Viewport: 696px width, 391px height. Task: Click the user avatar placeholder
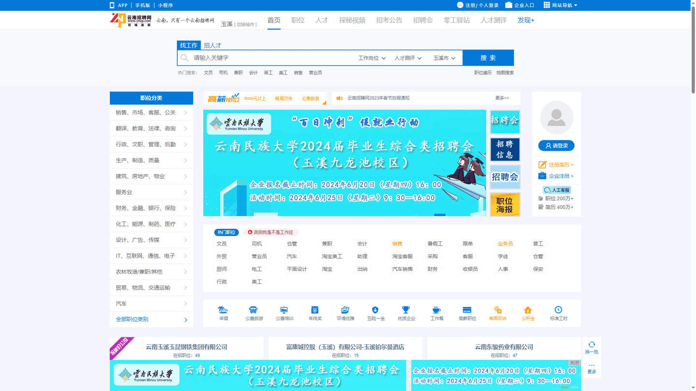pos(556,117)
